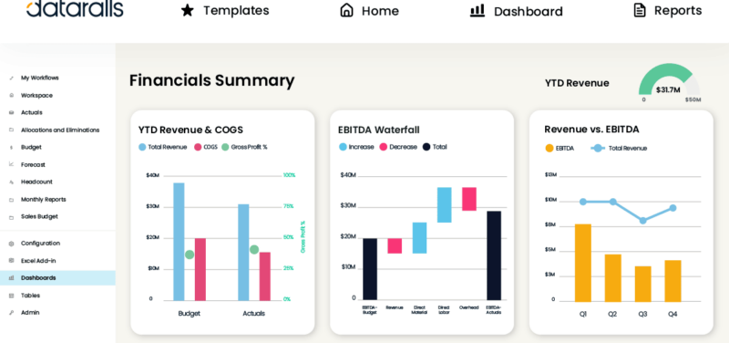
Task: Click the Configuration gear icon in sidebar
Action: click(11, 244)
